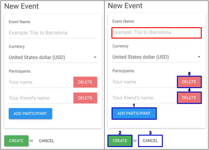Click 'Your name' field in right annotated form
This screenshot has height=150, width=209.
coord(144,82)
